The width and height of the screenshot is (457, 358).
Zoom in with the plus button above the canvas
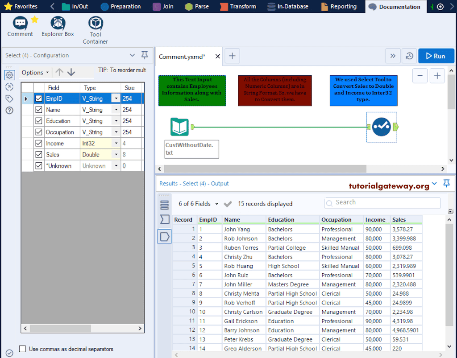coord(437,75)
